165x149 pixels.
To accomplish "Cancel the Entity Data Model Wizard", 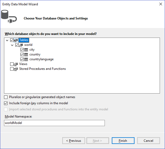I will coord(148,141).
